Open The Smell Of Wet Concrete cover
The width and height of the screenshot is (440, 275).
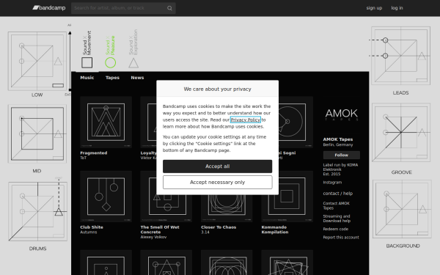pos(166,208)
